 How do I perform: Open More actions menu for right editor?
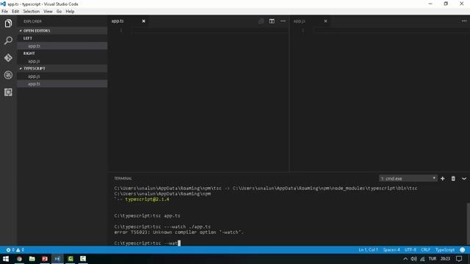tap(464, 21)
